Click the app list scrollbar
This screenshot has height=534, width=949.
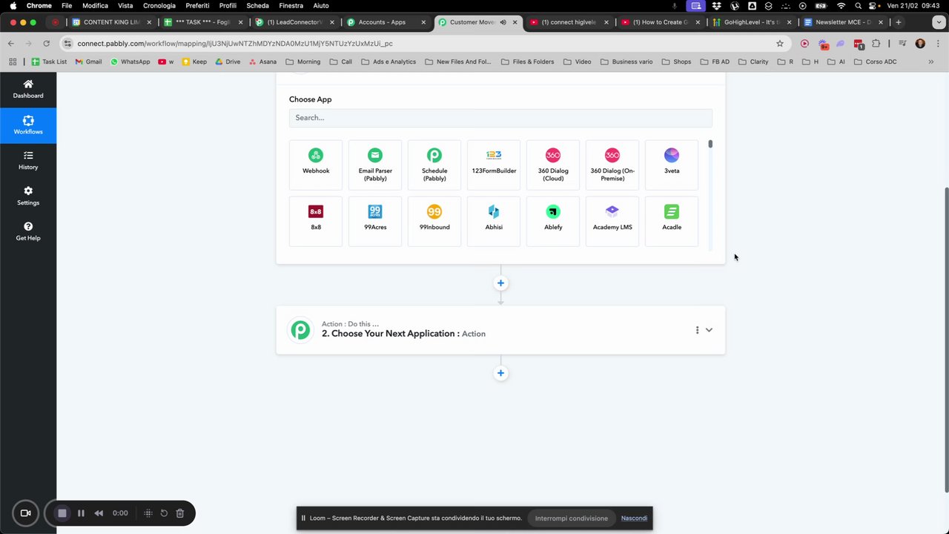(710, 144)
